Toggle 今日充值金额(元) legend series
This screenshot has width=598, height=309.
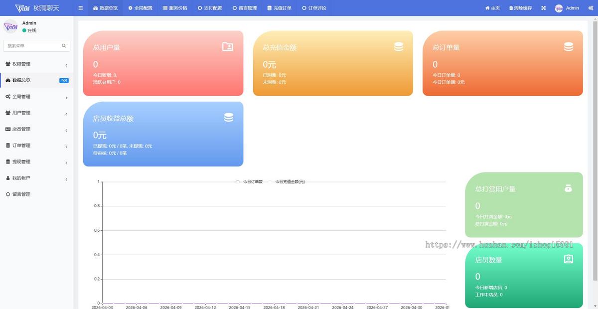coord(286,181)
